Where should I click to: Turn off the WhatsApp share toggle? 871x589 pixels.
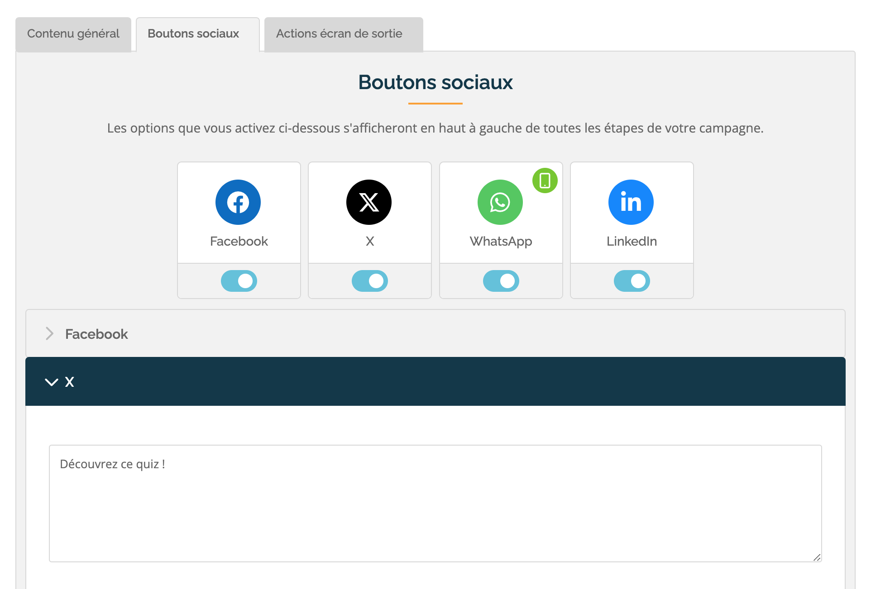[501, 281]
